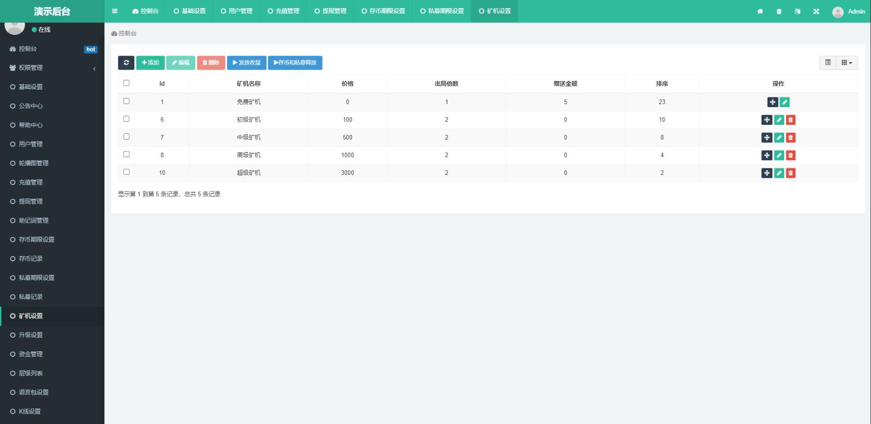Open 升级设置 from the sidebar menu
Image resolution: width=871 pixels, height=424 pixels.
31,335
